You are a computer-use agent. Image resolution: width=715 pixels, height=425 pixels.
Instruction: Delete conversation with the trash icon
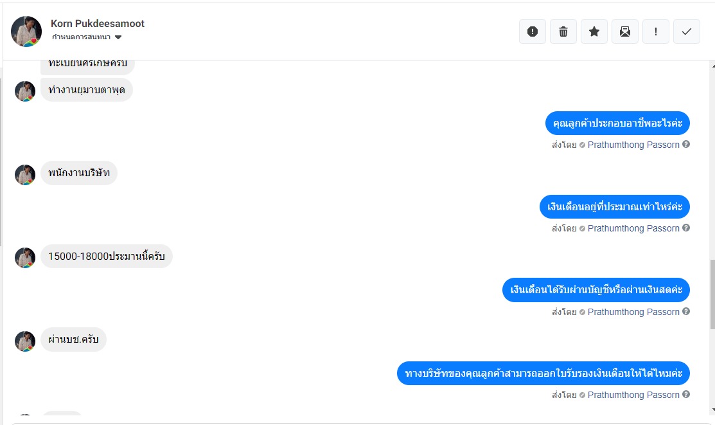pyautogui.click(x=563, y=32)
